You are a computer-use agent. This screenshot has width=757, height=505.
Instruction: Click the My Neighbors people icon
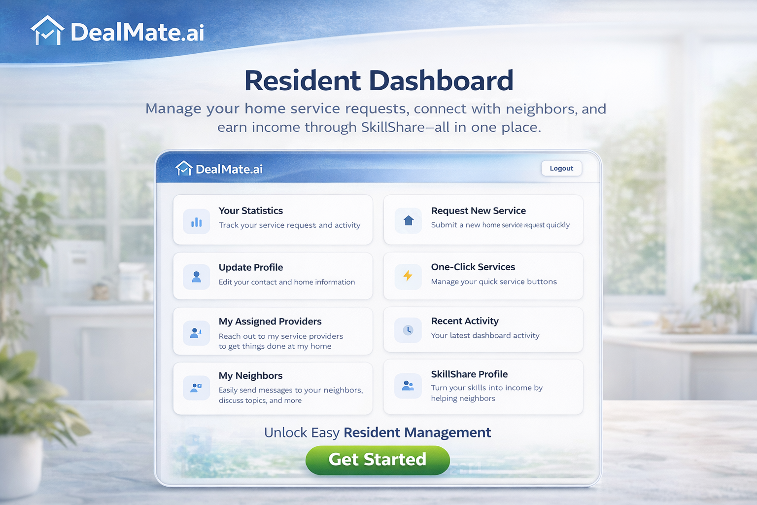point(196,388)
